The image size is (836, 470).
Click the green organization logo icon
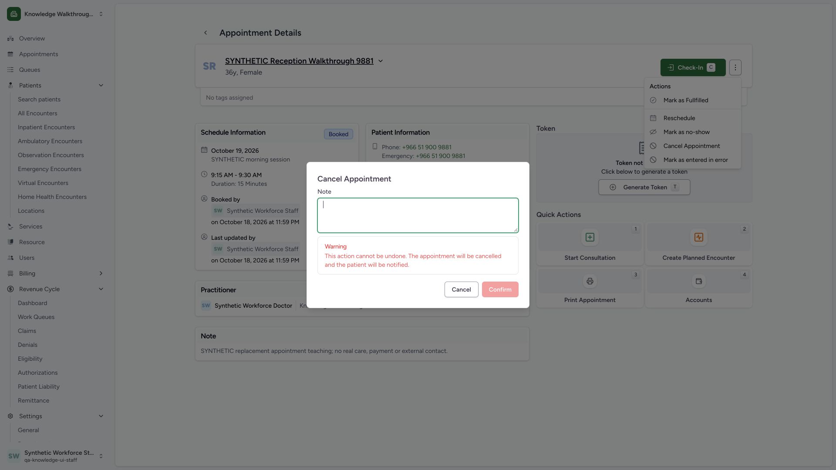click(x=14, y=14)
